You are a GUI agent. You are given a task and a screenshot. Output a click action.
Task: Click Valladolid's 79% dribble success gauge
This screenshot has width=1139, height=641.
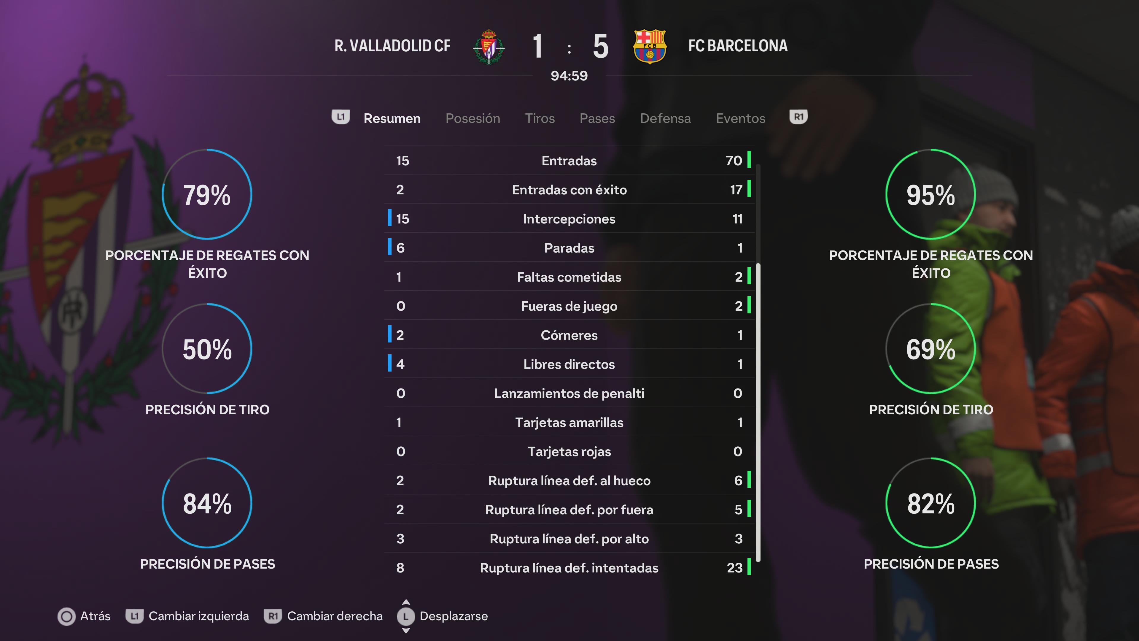click(x=207, y=194)
